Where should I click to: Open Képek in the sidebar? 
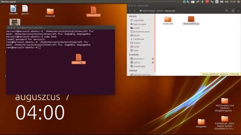135,35
